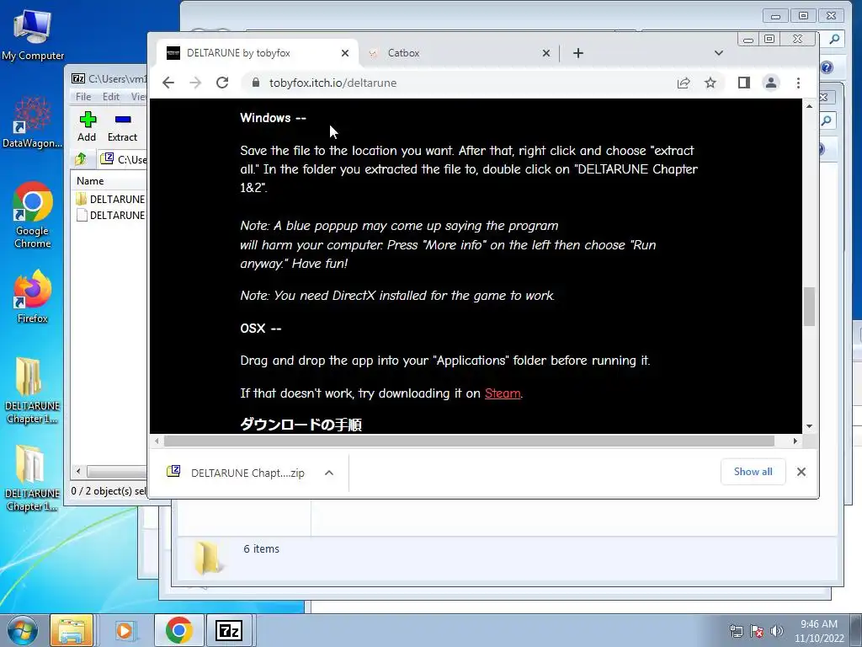This screenshot has width=862, height=647.
Task: Show all downloads
Action: 753,472
